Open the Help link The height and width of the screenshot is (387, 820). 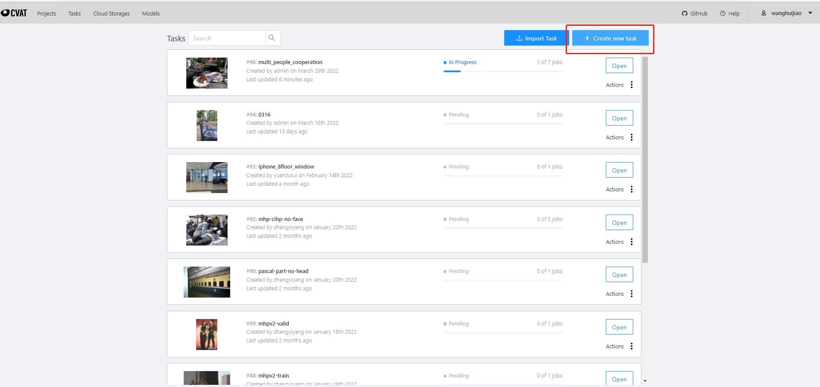coord(730,13)
